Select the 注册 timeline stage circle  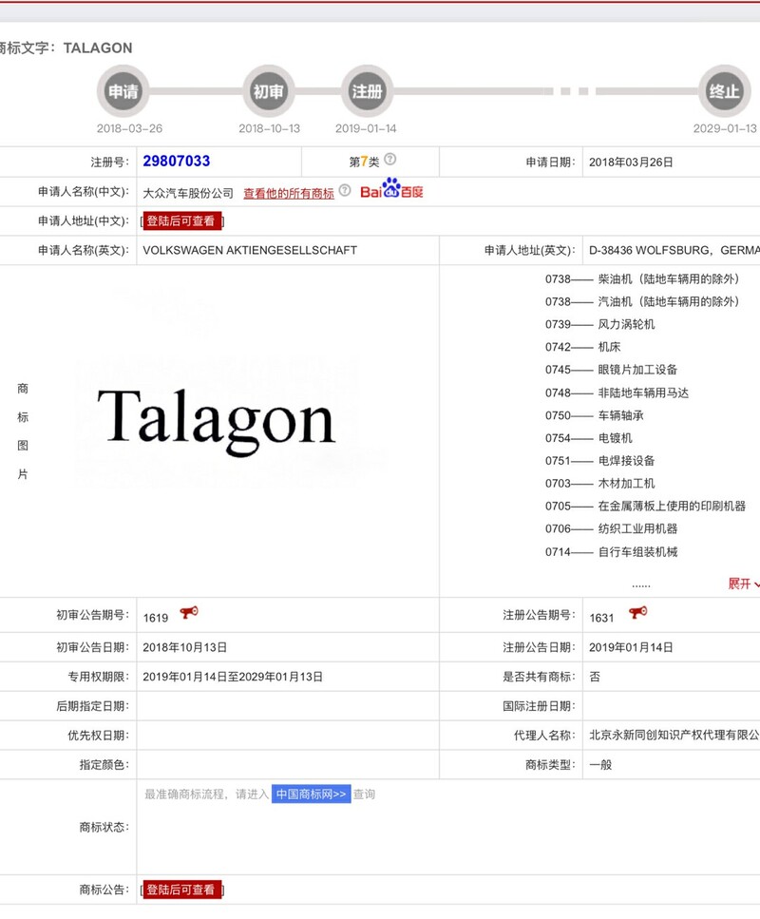click(x=367, y=91)
